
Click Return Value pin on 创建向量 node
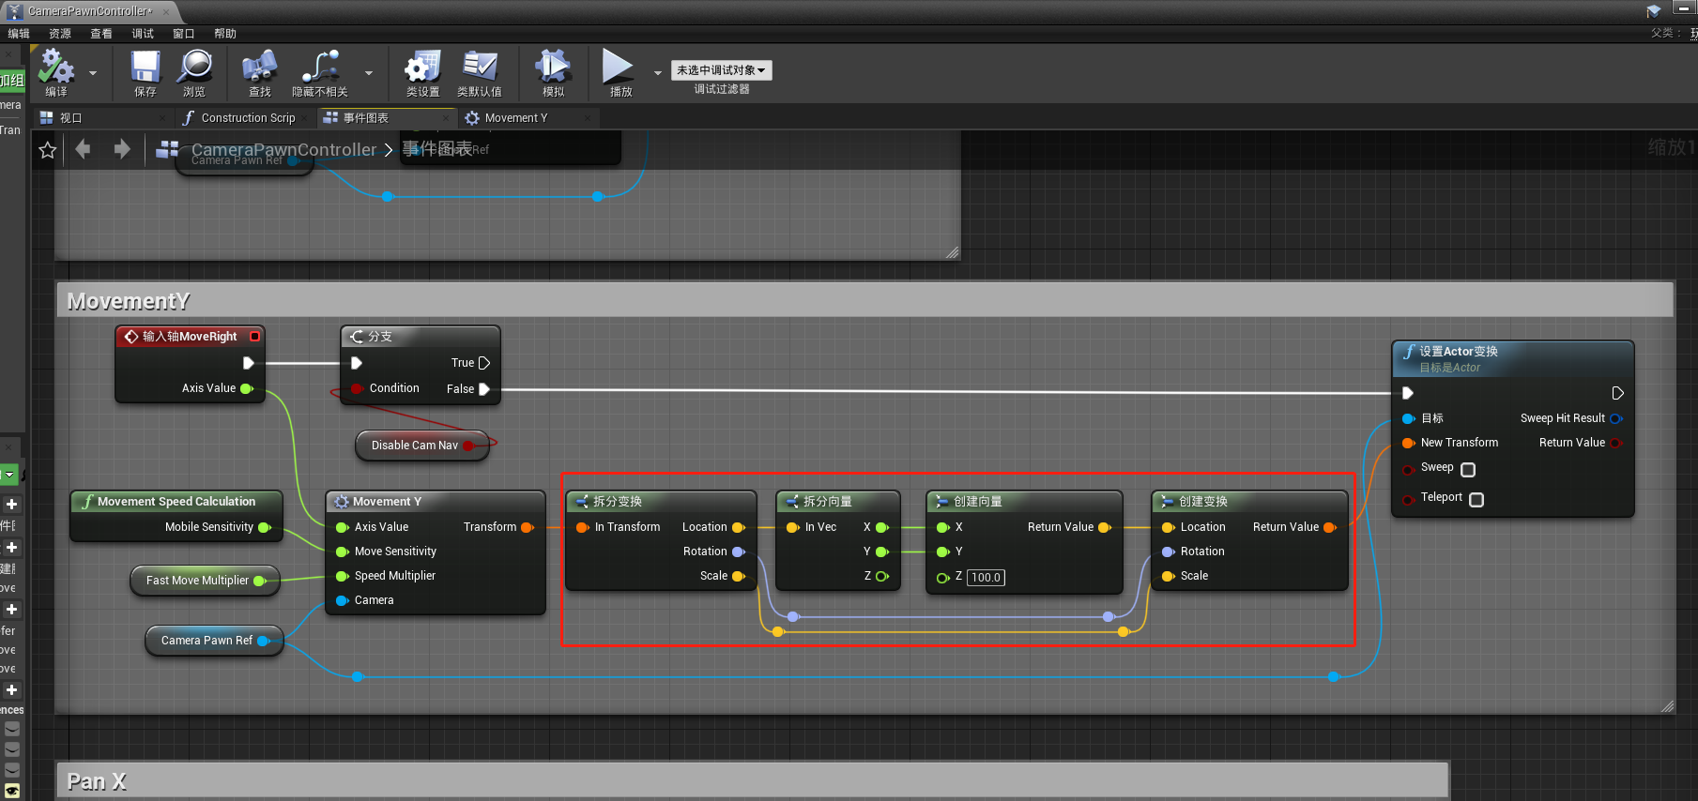pyautogui.click(x=1105, y=527)
